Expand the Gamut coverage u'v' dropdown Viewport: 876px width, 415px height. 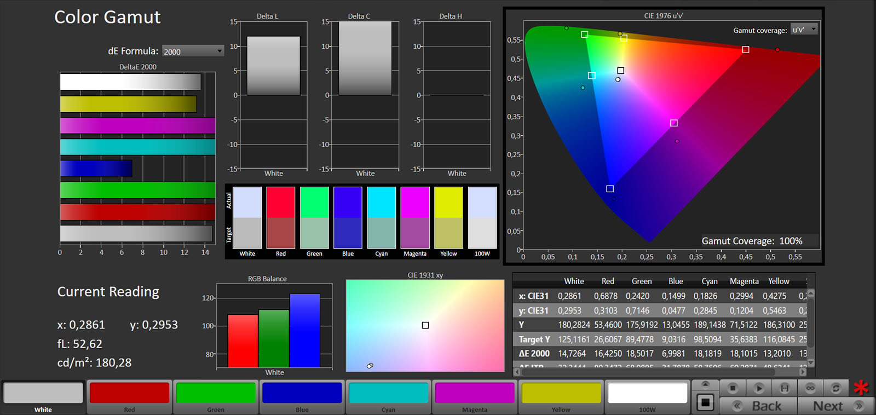804,30
